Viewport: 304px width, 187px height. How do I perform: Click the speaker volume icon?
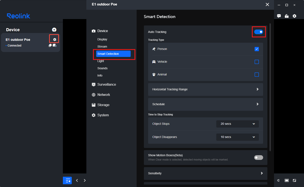[278, 180]
